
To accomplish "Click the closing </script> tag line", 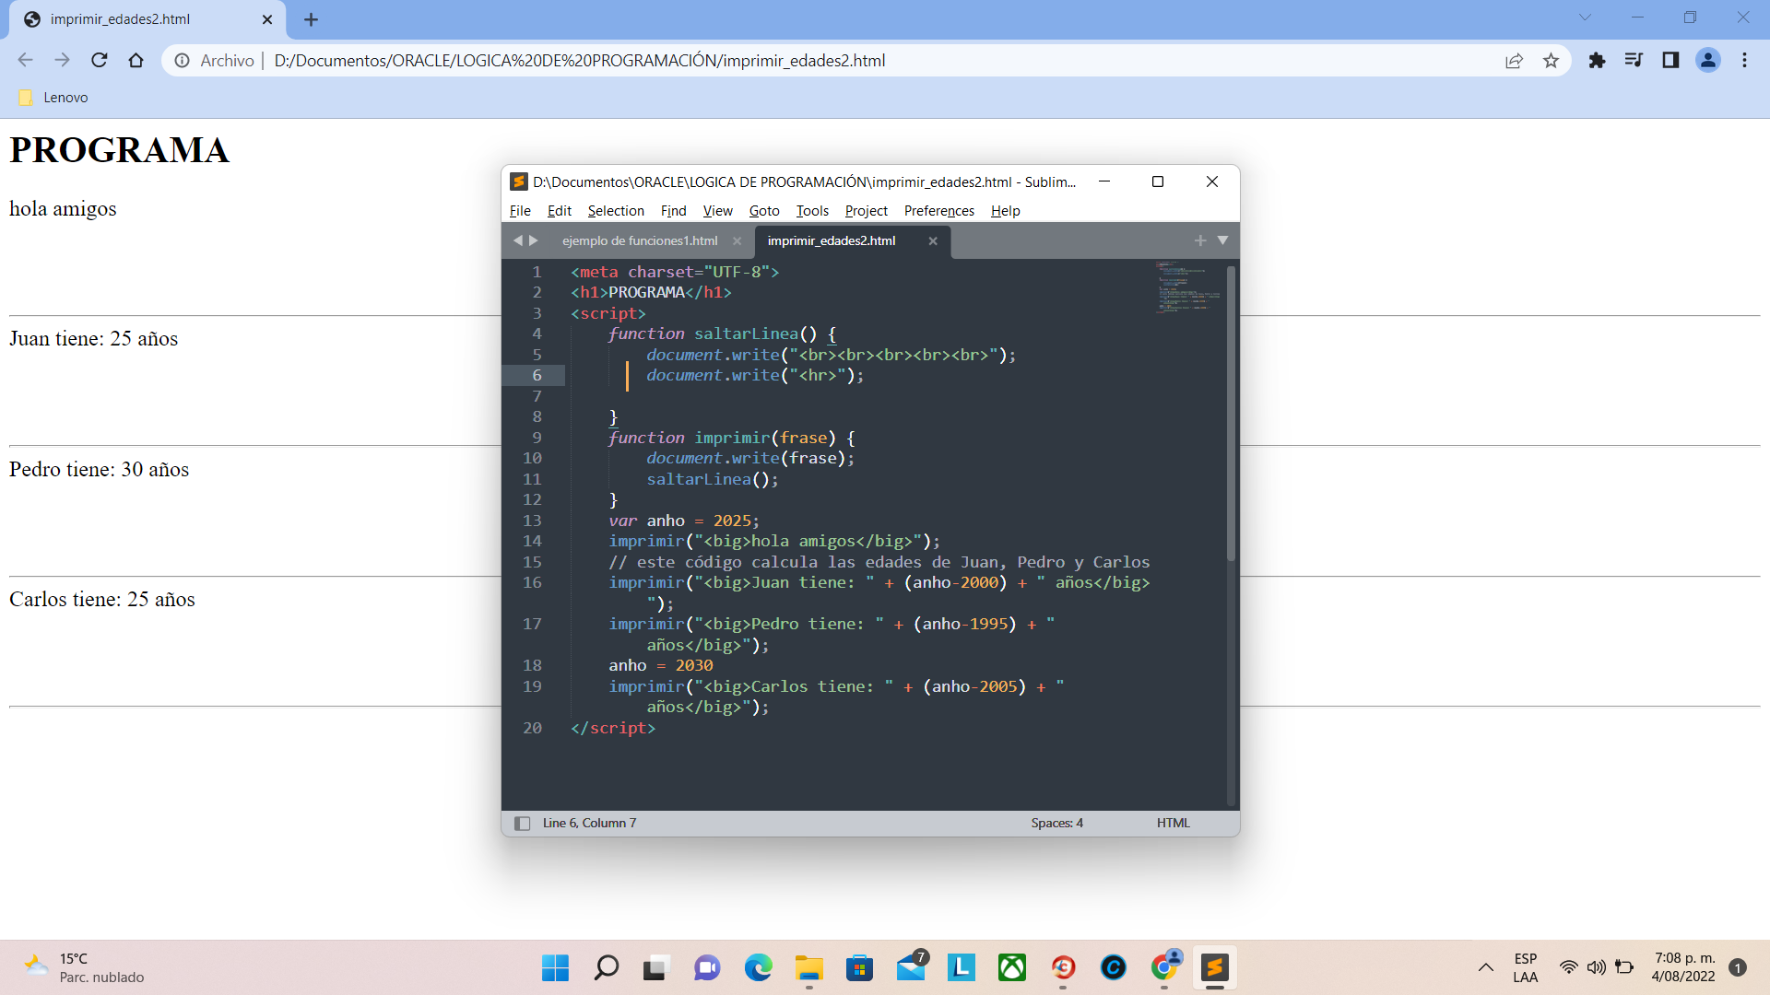I will (613, 728).
